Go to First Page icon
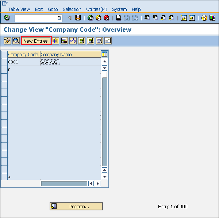 [147, 18]
